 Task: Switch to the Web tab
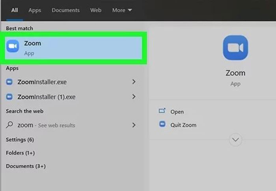95,10
